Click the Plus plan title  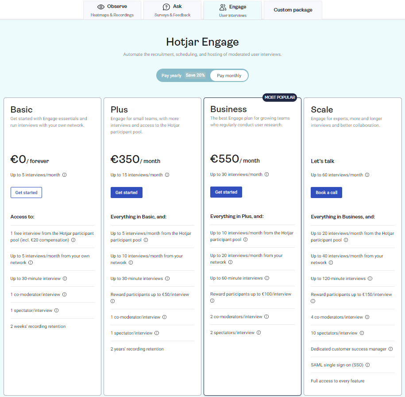pyautogui.click(x=119, y=109)
